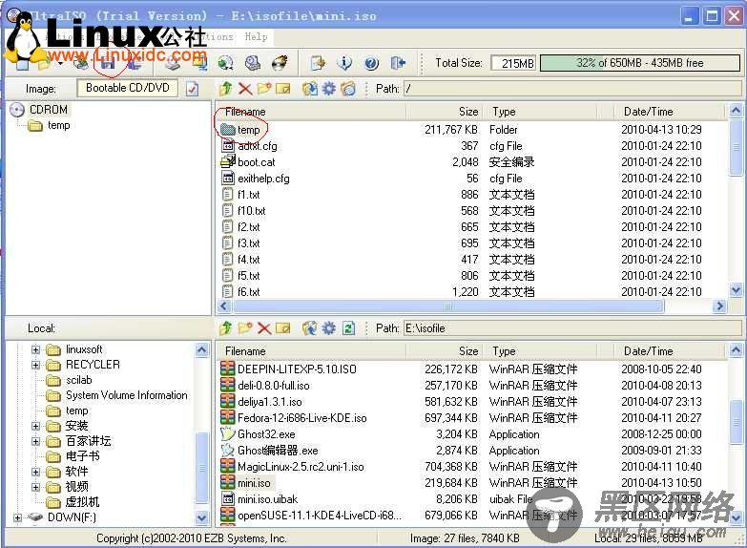Screen dimensions: 747x548
Task: Click the Convert image format toolbar icon
Action: (225, 63)
